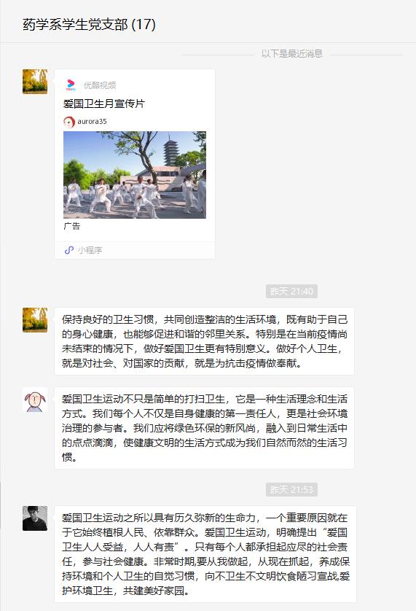Click the aurora35 uploader avatar icon
Viewport: 416px width, 611px height.
69,122
